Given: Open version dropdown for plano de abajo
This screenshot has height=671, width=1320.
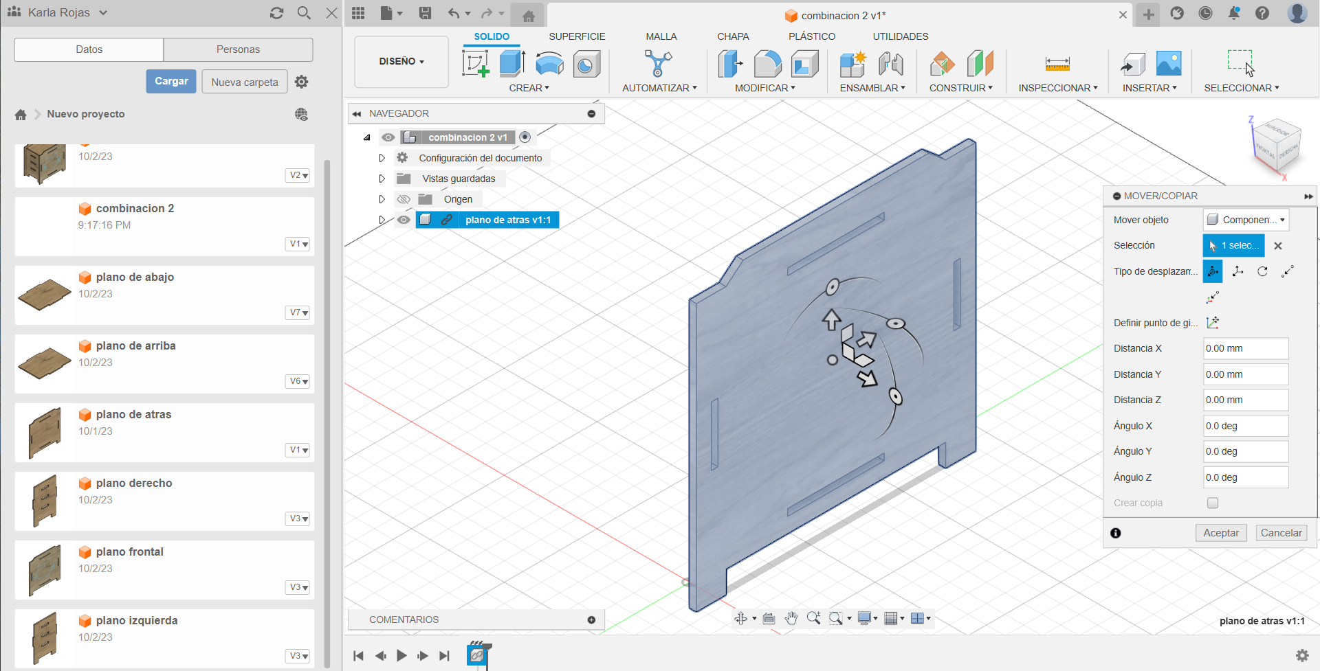Looking at the screenshot, I should coord(298,312).
